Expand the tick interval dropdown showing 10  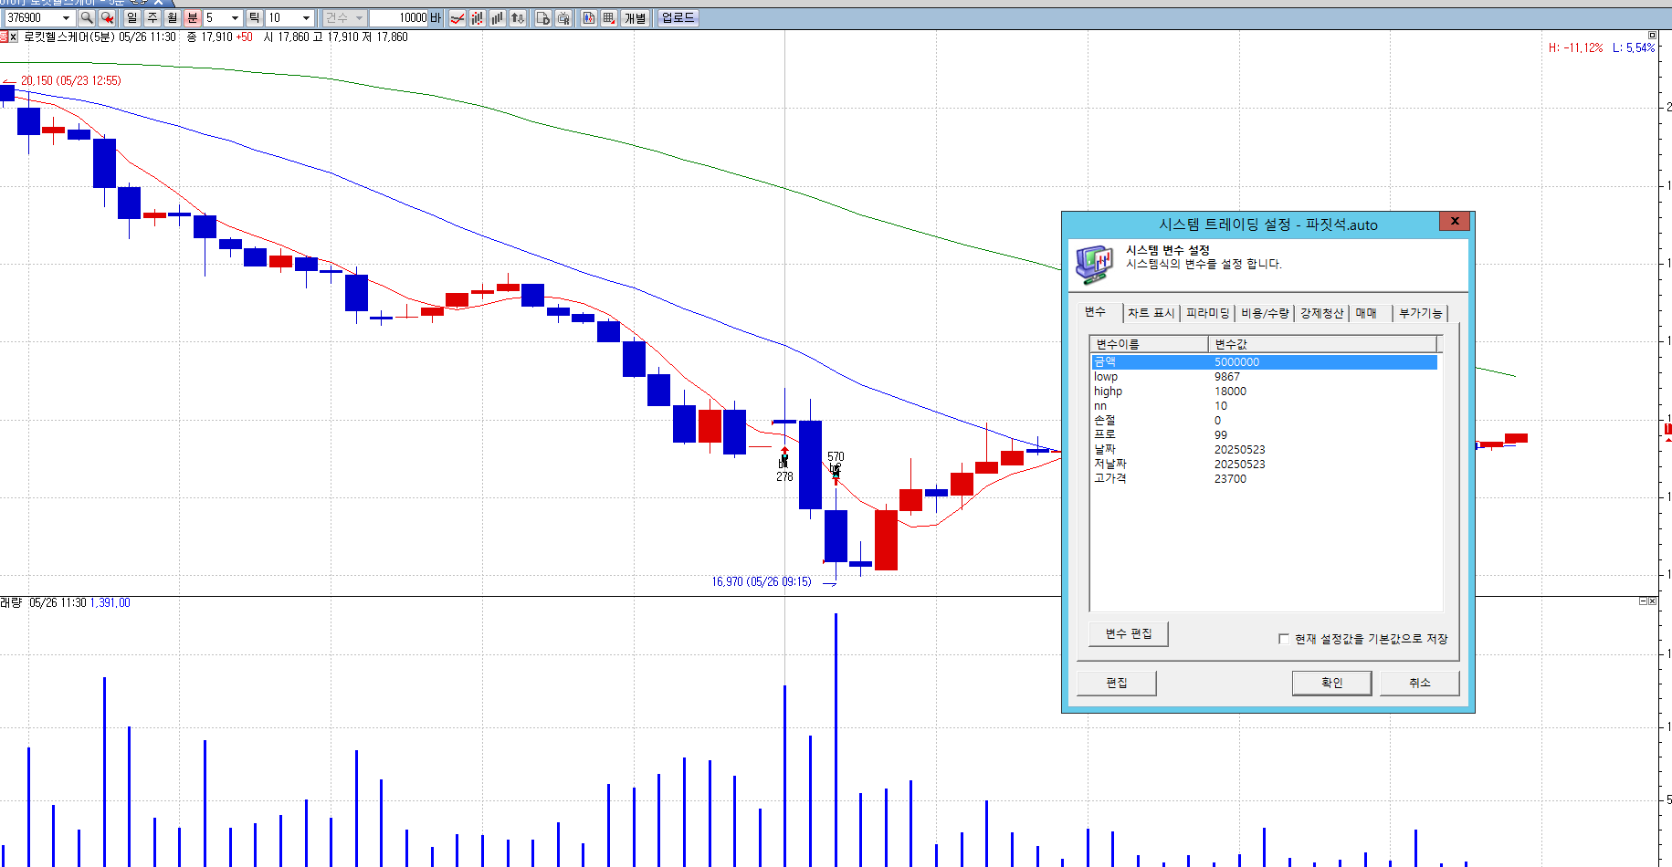[x=306, y=18]
